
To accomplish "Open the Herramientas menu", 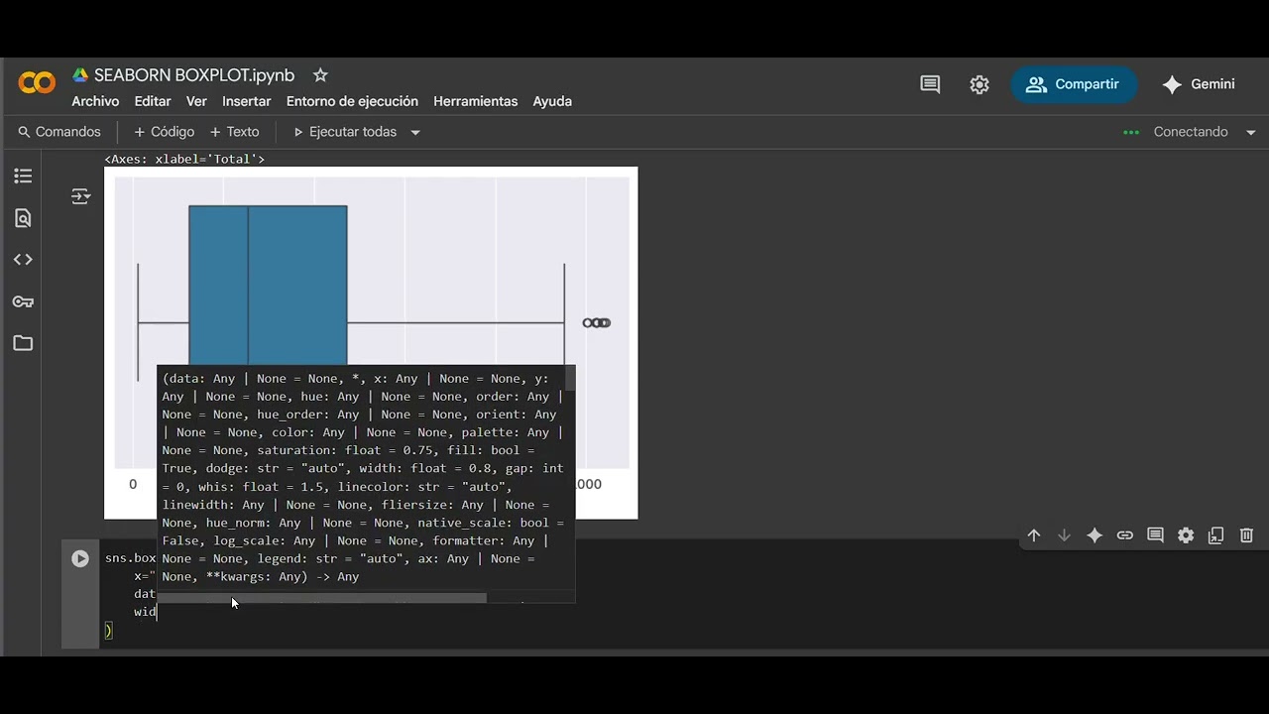I will click(475, 101).
